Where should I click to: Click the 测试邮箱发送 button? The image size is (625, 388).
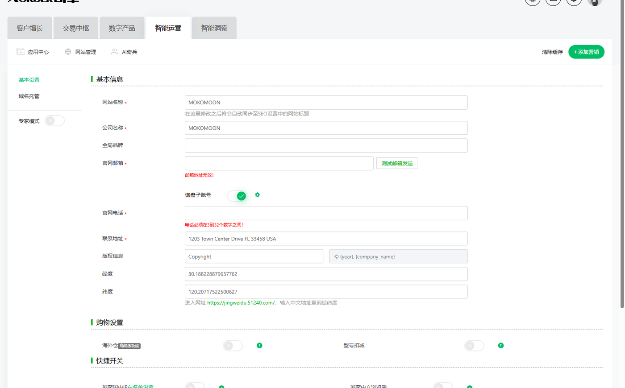point(397,163)
